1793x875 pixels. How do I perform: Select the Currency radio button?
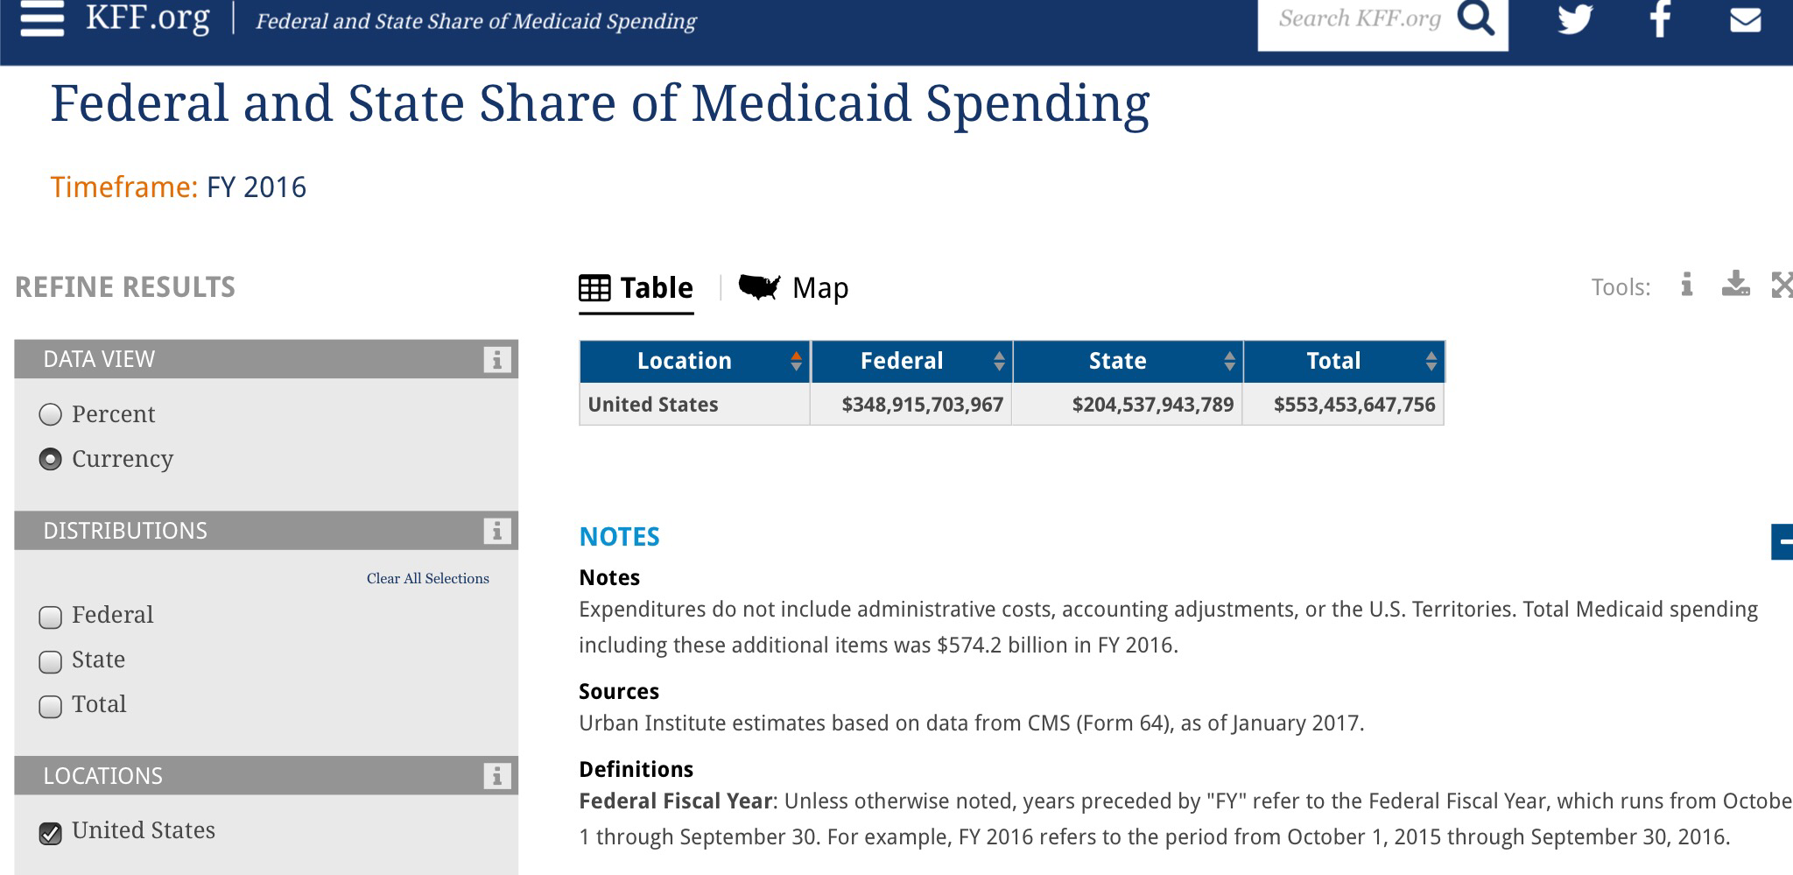51,459
